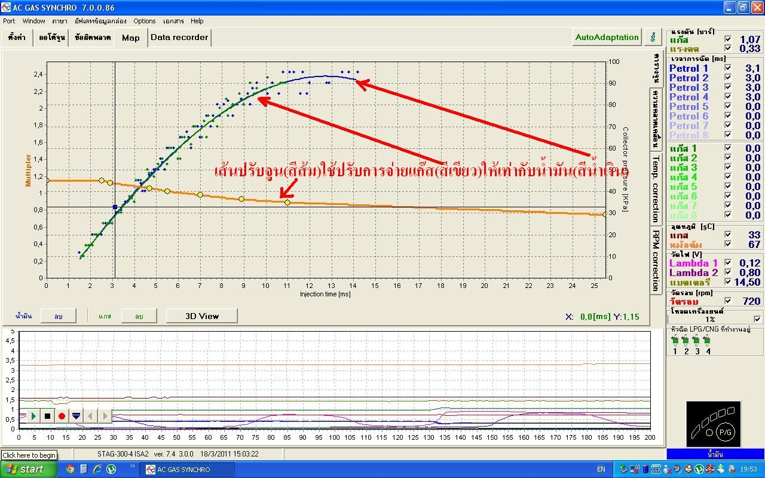
Task: Click the green download arrow tray icon
Action: pos(721,470)
